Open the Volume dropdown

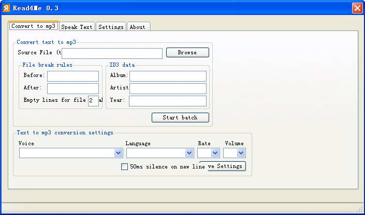(241, 153)
